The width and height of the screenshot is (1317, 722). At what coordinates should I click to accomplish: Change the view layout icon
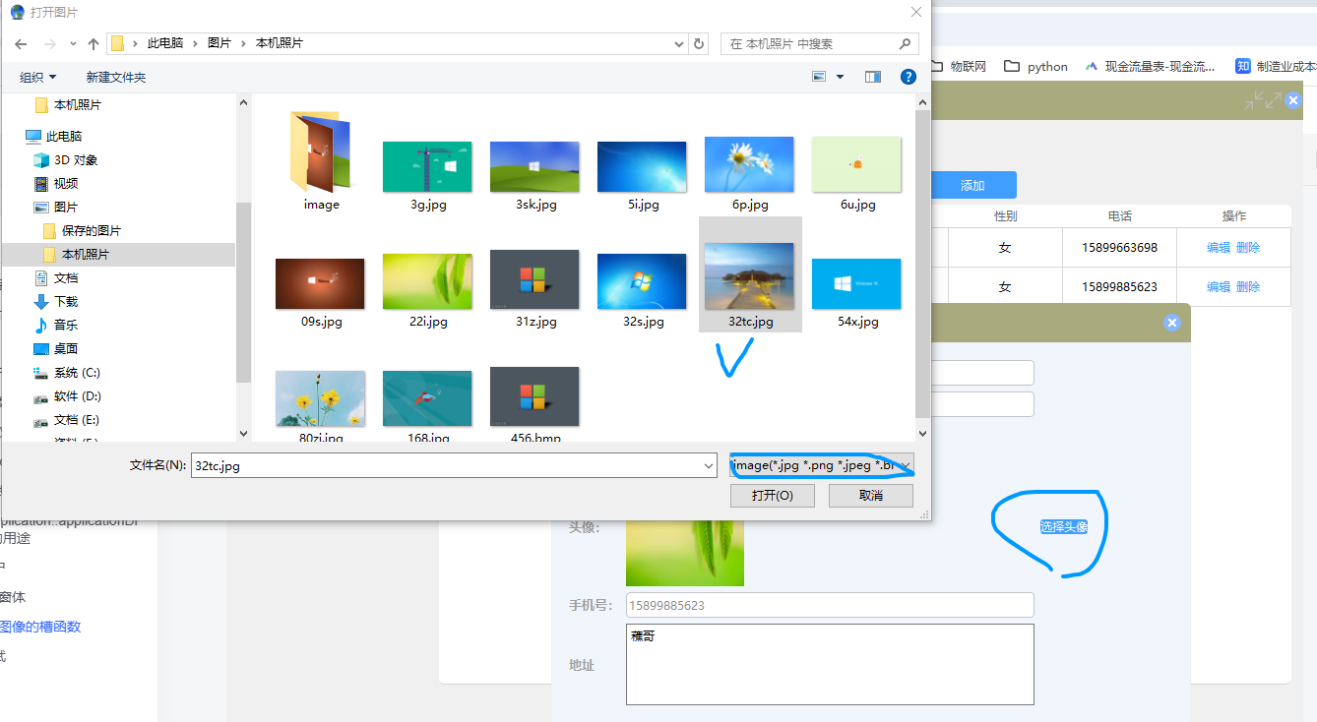click(819, 77)
